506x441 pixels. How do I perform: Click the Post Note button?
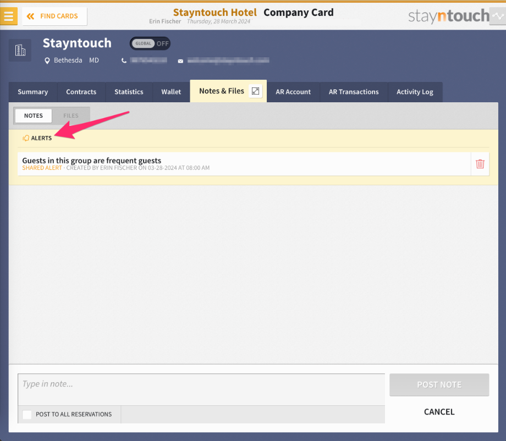tap(439, 385)
